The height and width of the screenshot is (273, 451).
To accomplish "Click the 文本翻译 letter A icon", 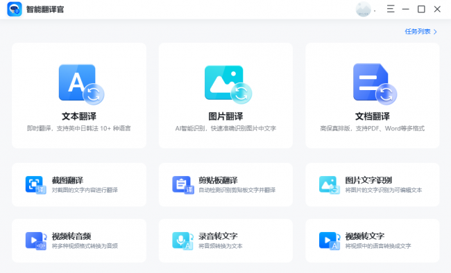I will click(x=81, y=85).
